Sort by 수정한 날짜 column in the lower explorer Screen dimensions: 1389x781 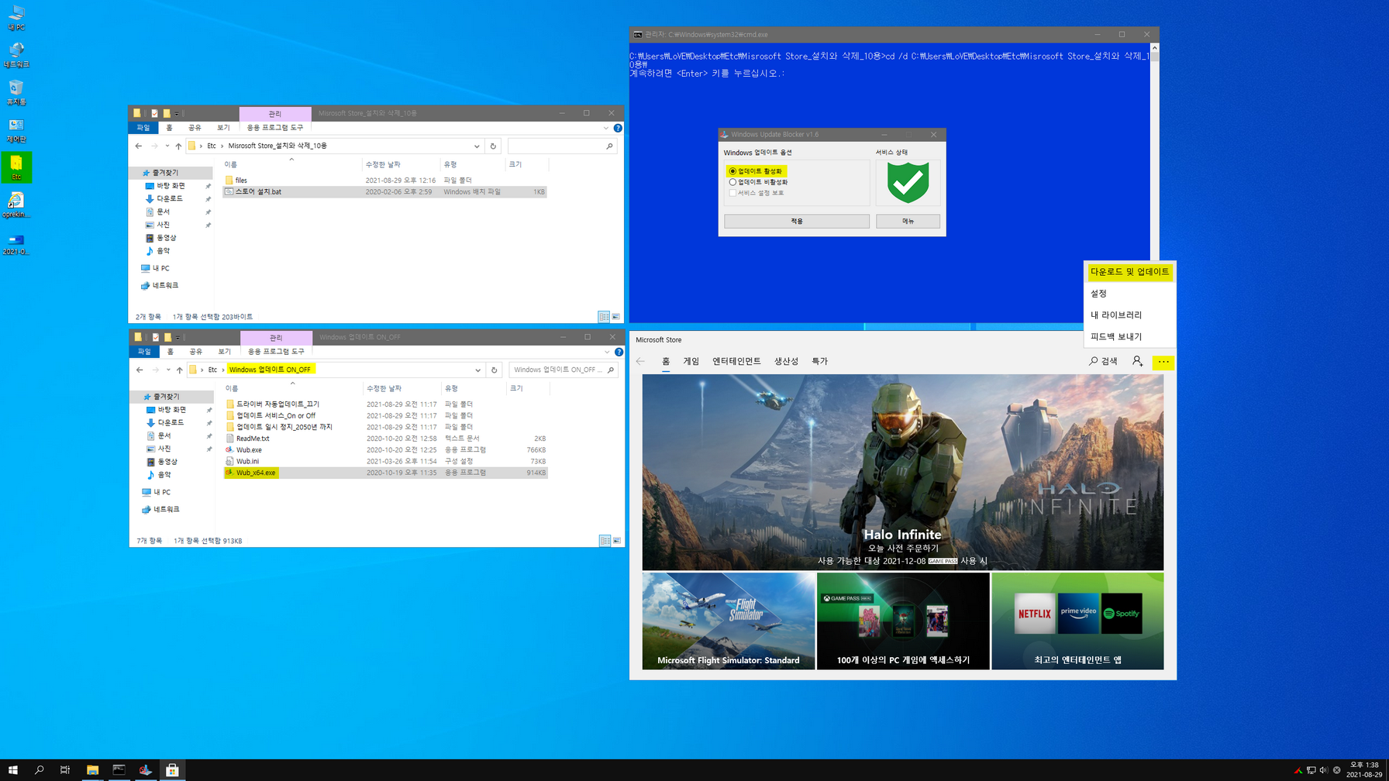pyautogui.click(x=402, y=388)
